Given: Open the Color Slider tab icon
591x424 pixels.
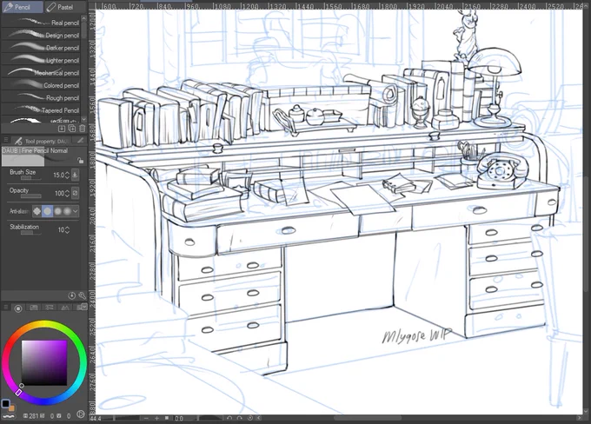Looking at the screenshot, I should [x=49, y=308].
